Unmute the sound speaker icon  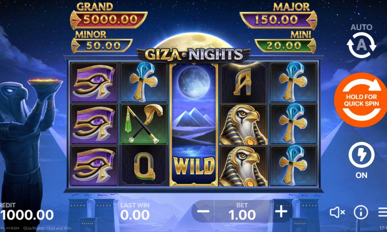point(337,212)
